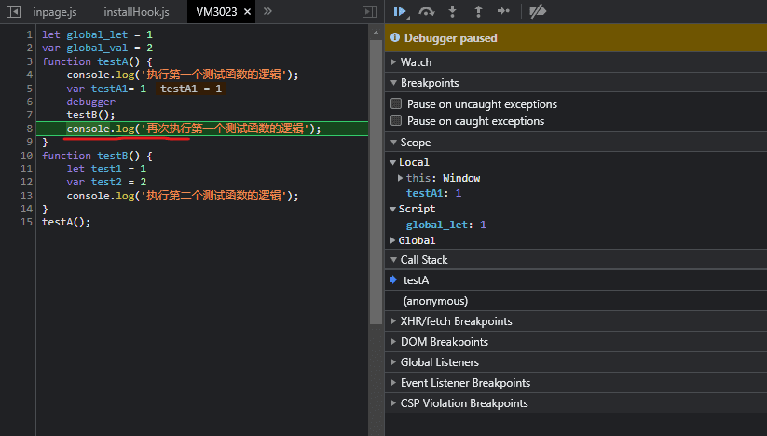Image resolution: width=767 pixels, height=436 pixels.
Task: Show more open file tabs
Action: click(267, 11)
